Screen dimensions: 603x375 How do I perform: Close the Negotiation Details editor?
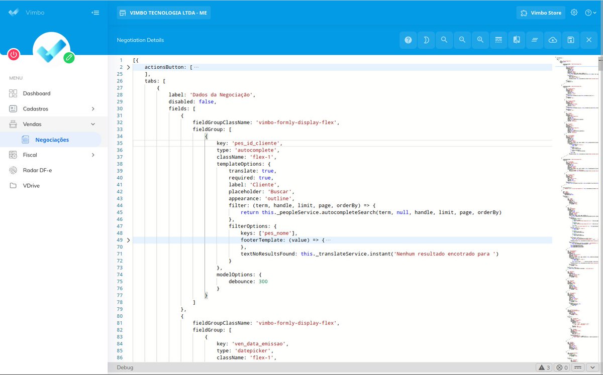click(589, 40)
